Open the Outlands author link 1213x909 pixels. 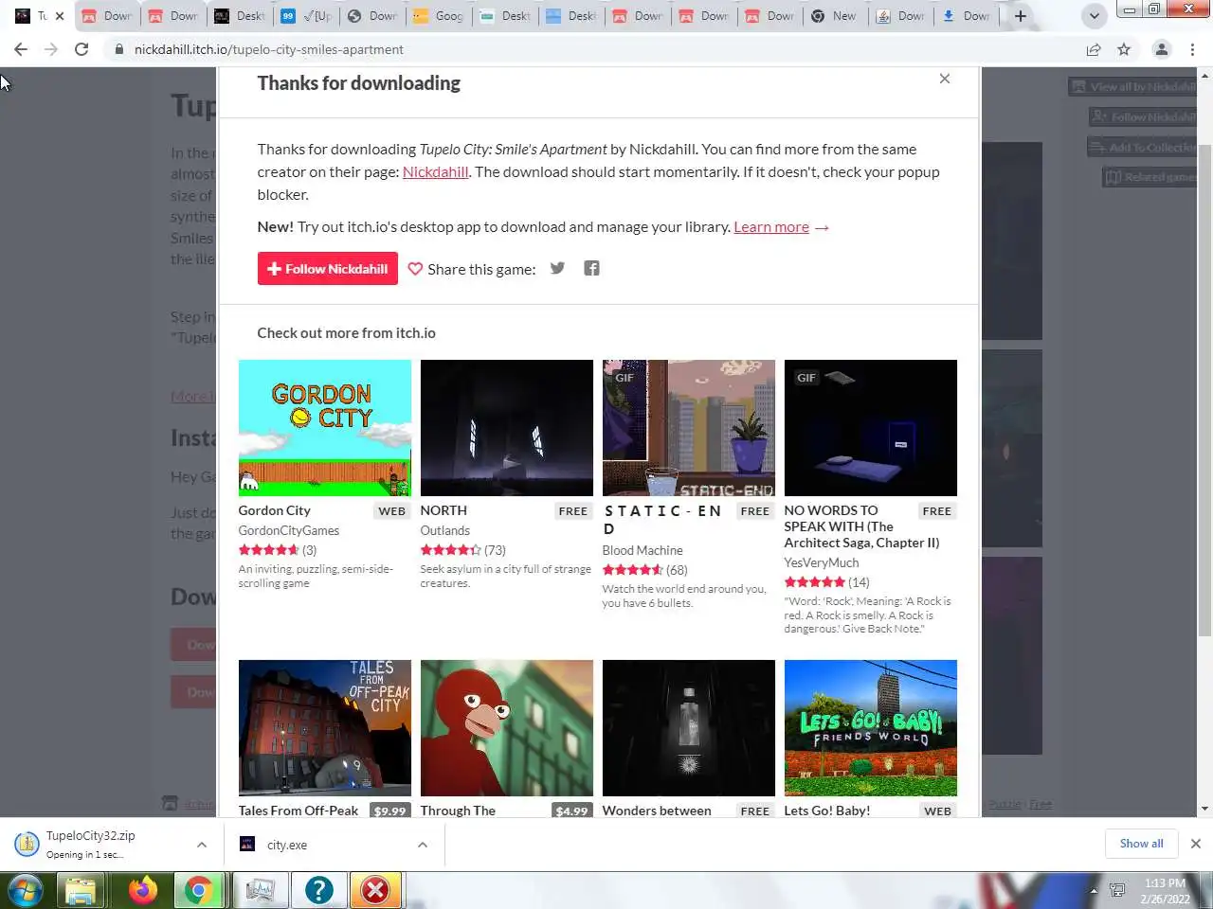(445, 530)
